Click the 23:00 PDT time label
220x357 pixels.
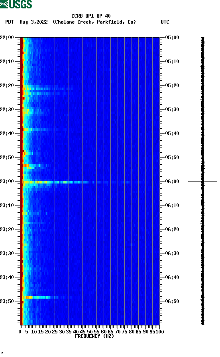coord(7,181)
